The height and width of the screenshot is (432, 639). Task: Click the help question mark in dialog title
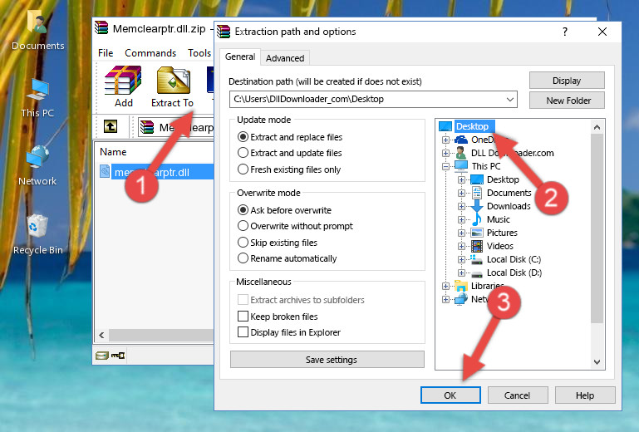[x=565, y=32]
